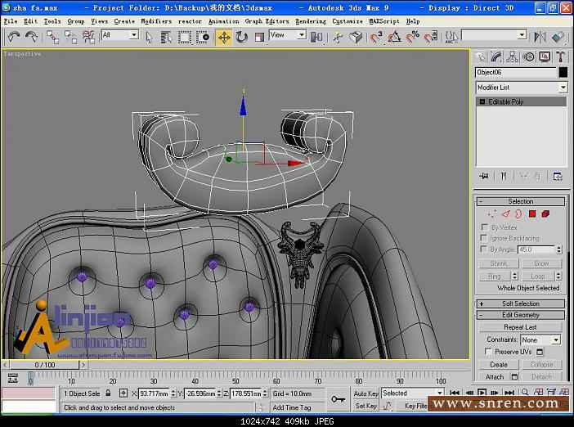Open the Constraints None dropdown
Viewport: 574px width, 427px height.
pos(540,339)
